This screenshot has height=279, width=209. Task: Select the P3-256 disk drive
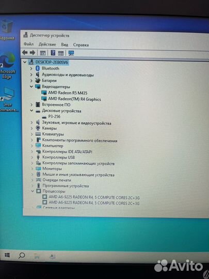(x=54, y=117)
